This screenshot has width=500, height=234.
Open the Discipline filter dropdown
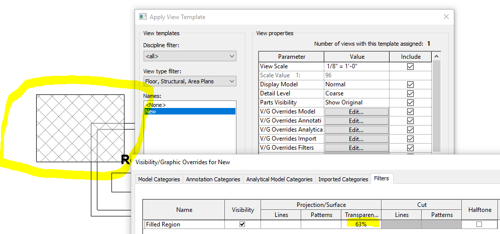tap(190, 56)
